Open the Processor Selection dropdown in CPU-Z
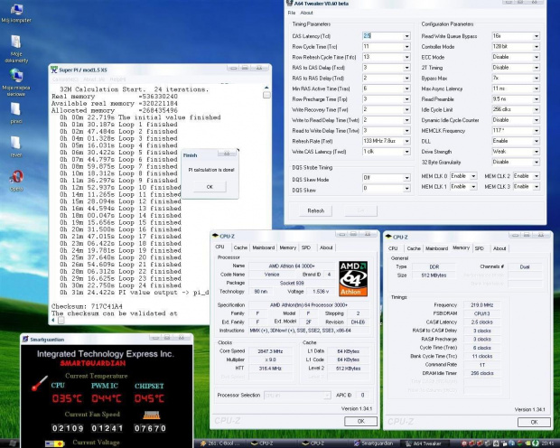This screenshot has width=560, height=448. [x=297, y=396]
